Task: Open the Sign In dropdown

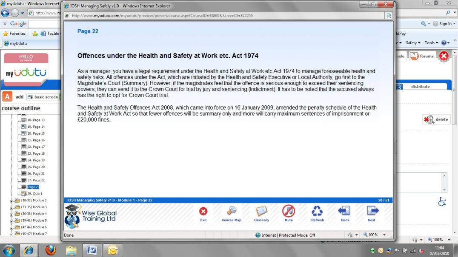Action: coord(444,24)
